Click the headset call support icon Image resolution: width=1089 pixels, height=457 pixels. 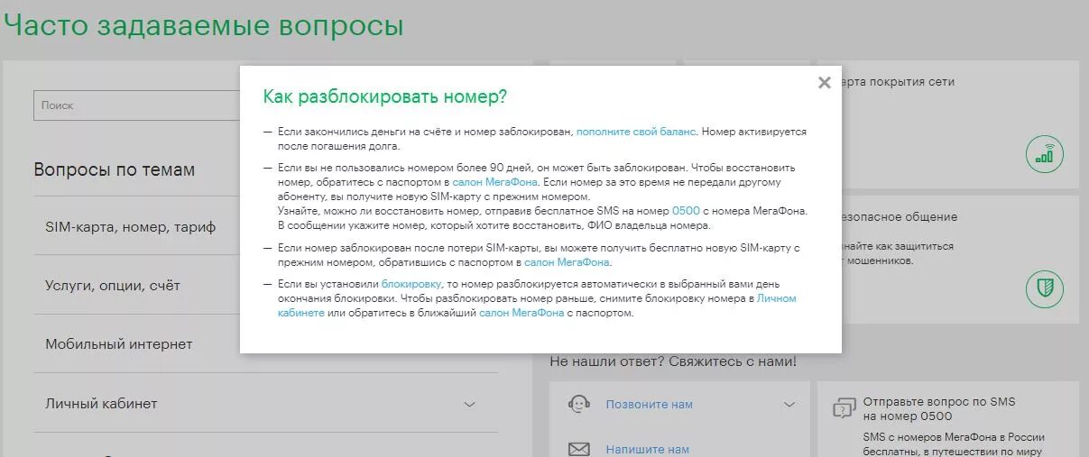pyautogui.click(x=579, y=404)
